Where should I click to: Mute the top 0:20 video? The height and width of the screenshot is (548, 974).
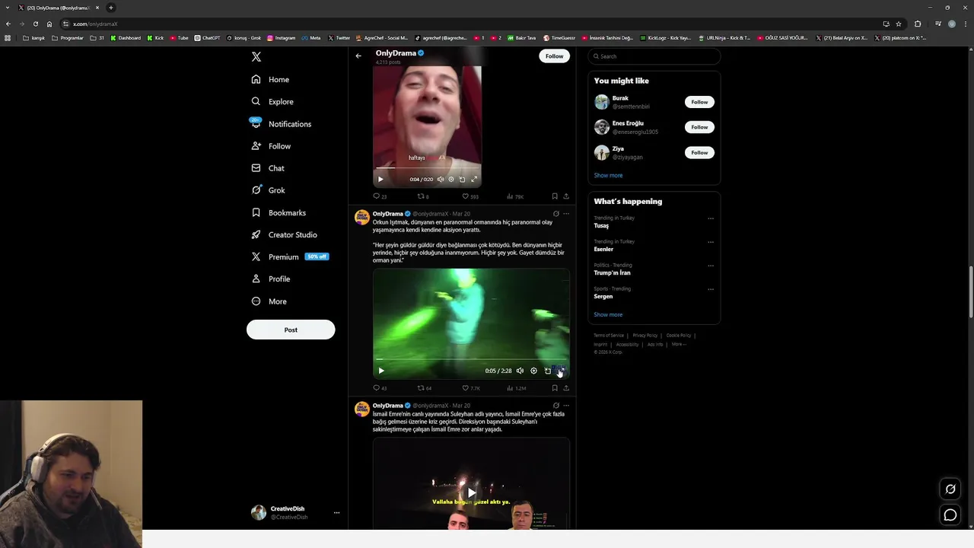[440, 179]
